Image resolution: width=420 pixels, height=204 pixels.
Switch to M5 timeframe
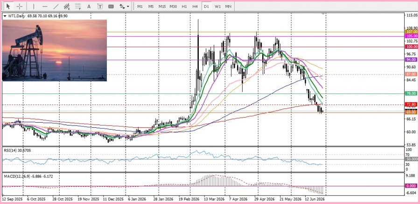pyautogui.click(x=151, y=7)
